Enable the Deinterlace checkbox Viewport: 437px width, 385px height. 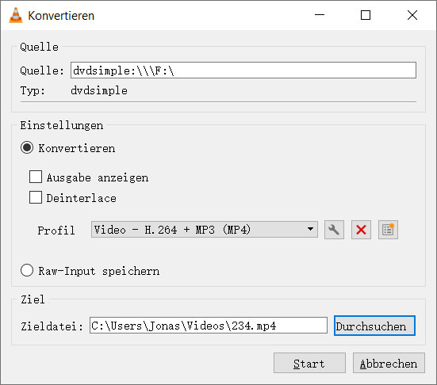click(36, 198)
